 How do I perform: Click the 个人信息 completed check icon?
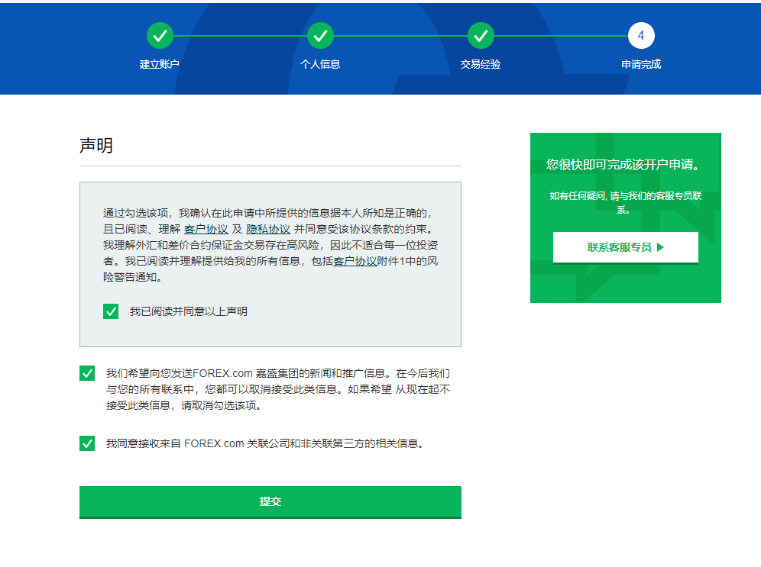320,35
